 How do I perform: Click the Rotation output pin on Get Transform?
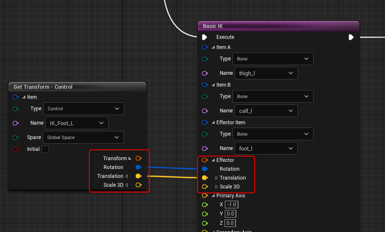click(x=139, y=167)
